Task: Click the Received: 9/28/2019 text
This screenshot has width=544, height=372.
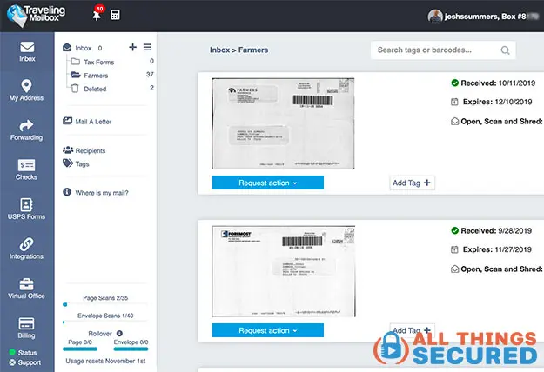Action: click(x=496, y=230)
